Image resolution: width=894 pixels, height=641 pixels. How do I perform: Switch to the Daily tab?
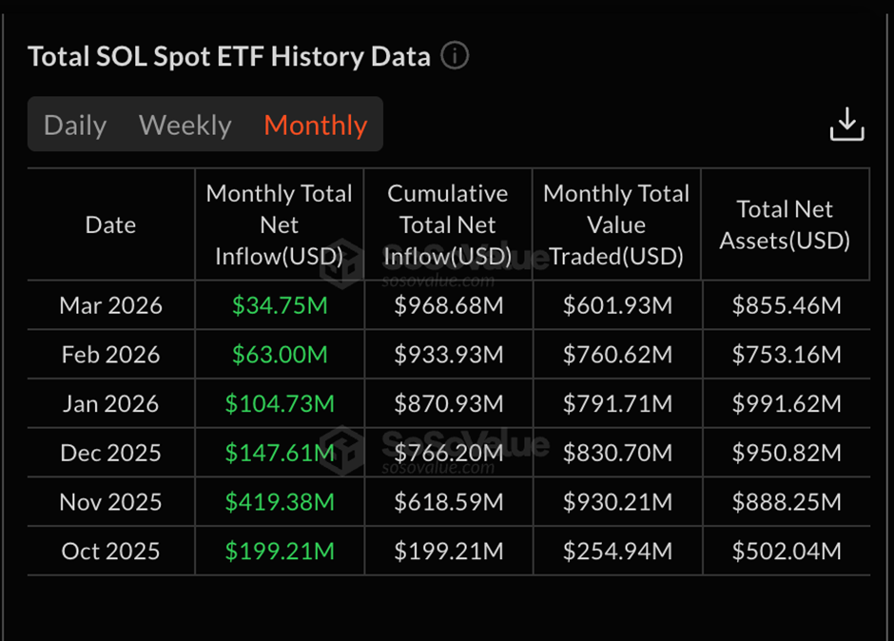pos(75,125)
